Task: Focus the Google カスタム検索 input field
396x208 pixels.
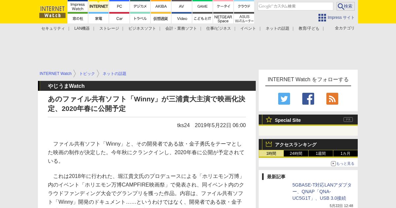Action: 295,6
